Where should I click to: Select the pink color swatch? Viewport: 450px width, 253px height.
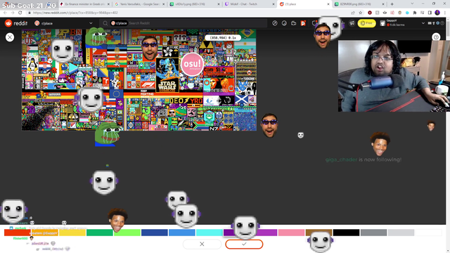(x=291, y=233)
